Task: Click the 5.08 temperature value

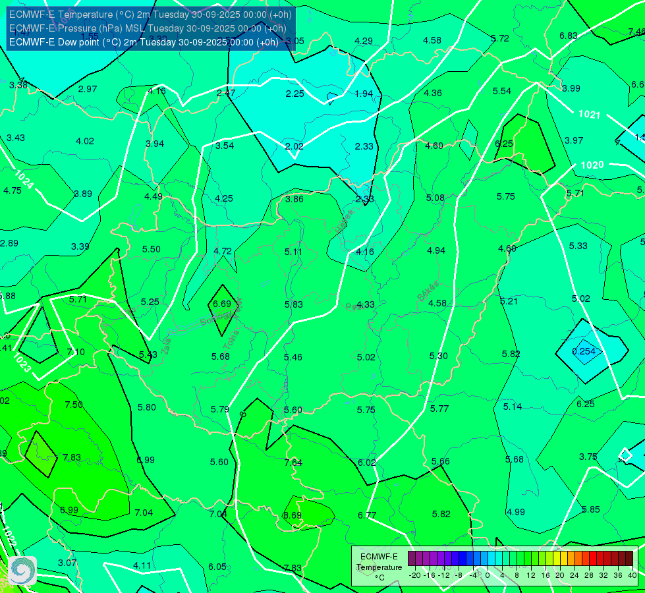Action: [435, 198]
